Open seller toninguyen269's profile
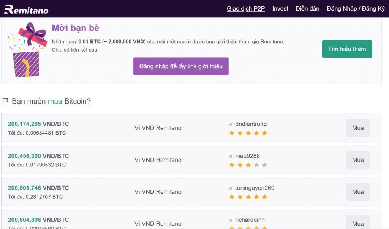This screenshot has width=389, height=229. [x=255, y=188]
